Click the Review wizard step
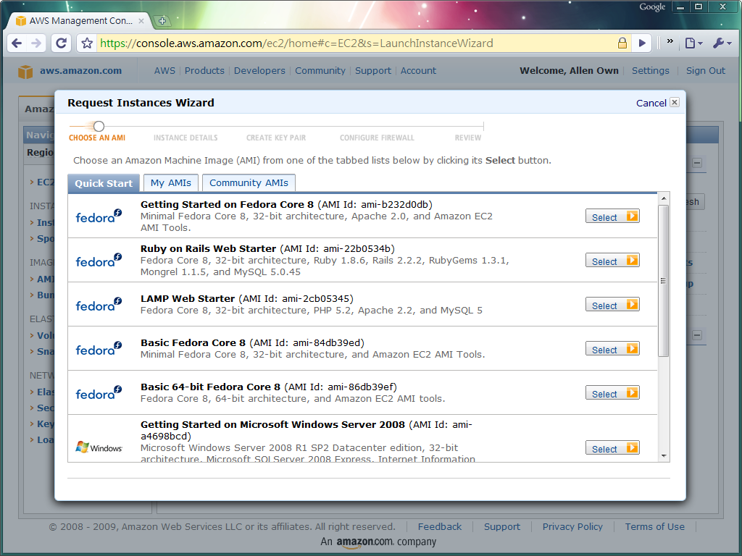The height and width of the screenshot is (556, 742). pos(467,138)
